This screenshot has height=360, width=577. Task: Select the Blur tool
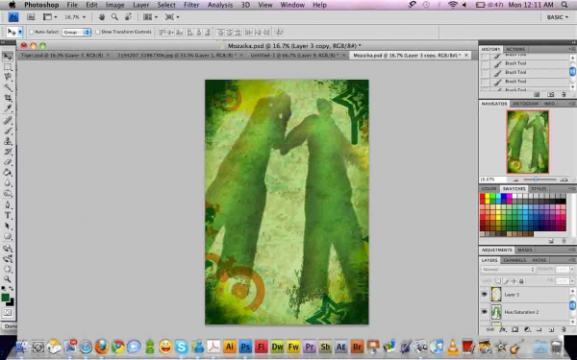point(8,182)
